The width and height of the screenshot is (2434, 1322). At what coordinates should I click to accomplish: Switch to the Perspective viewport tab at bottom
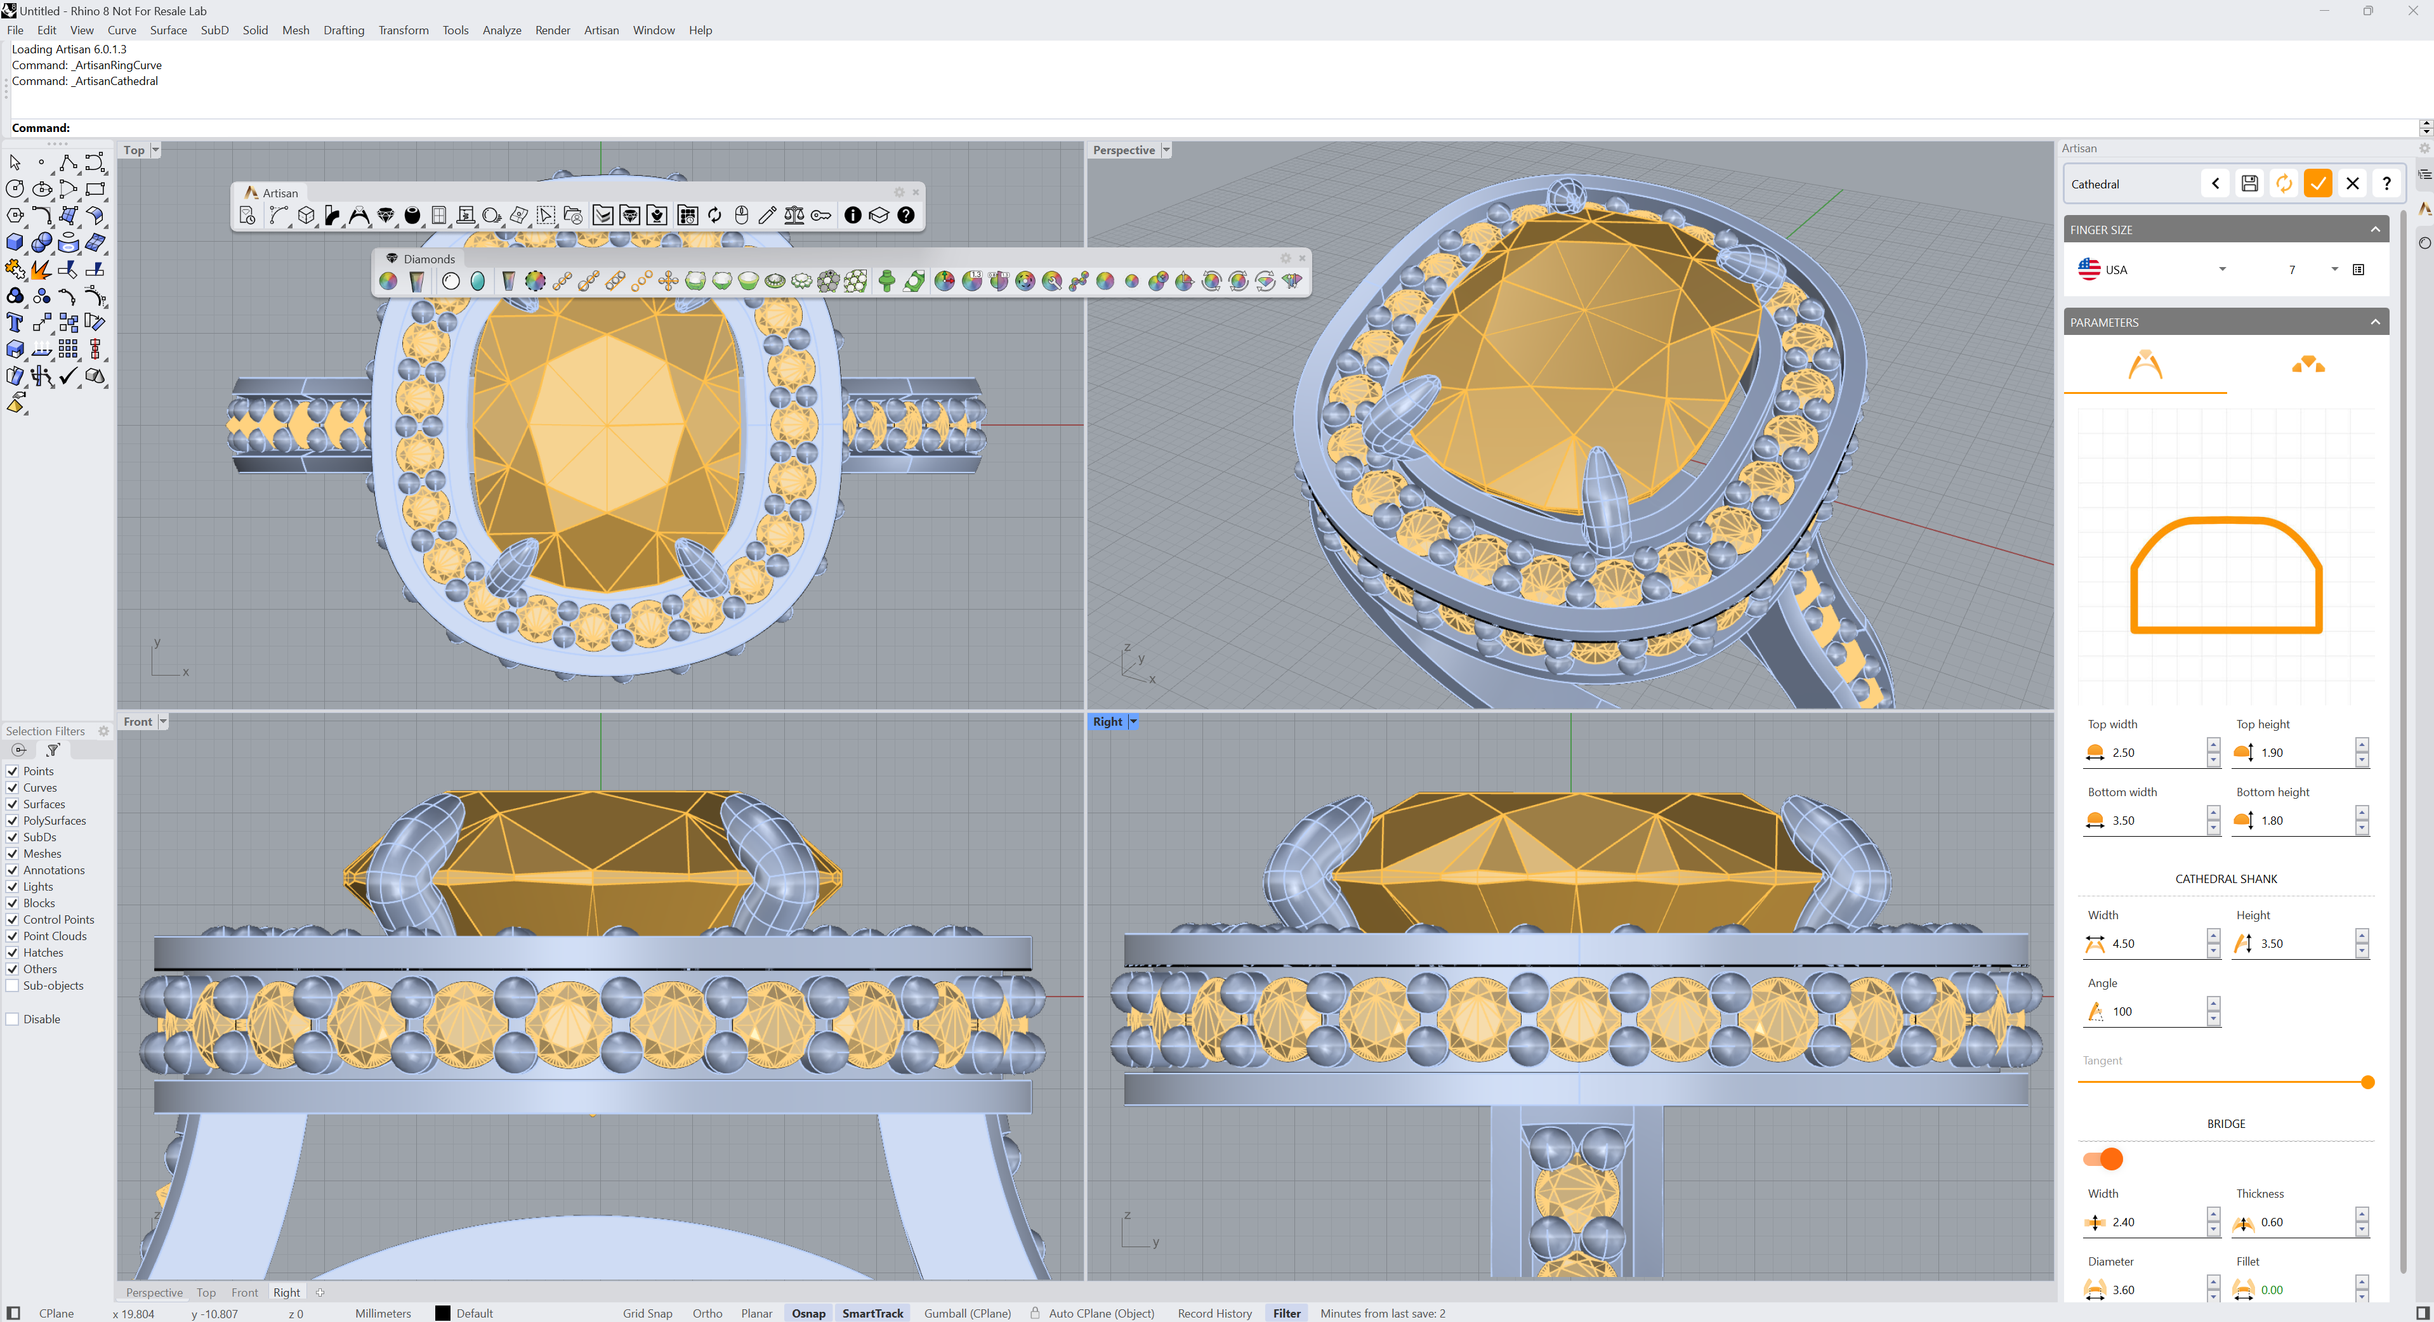pos(154,1292)
